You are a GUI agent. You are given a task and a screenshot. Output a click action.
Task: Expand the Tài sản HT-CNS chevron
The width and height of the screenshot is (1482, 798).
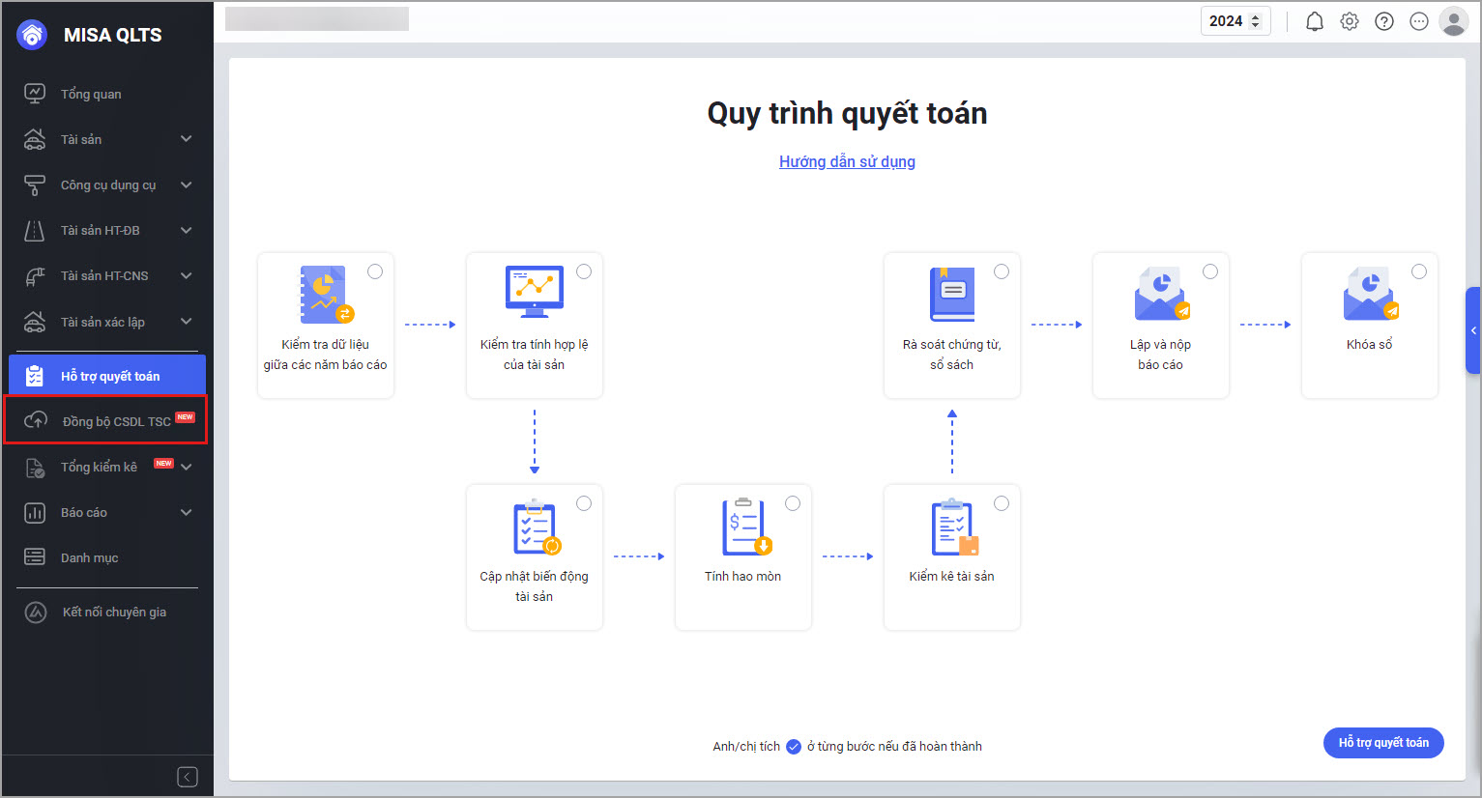(187, 275)
